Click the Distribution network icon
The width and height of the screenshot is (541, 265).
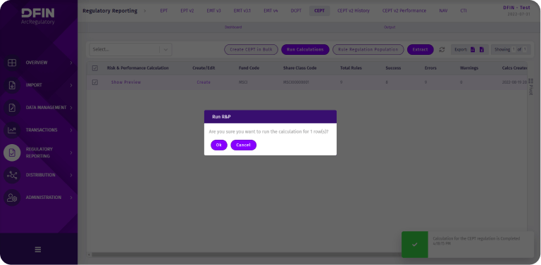pos(12,175)
